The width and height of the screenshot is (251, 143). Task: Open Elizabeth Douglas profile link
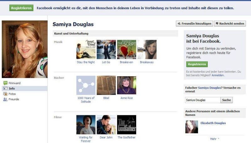(213, 123)
